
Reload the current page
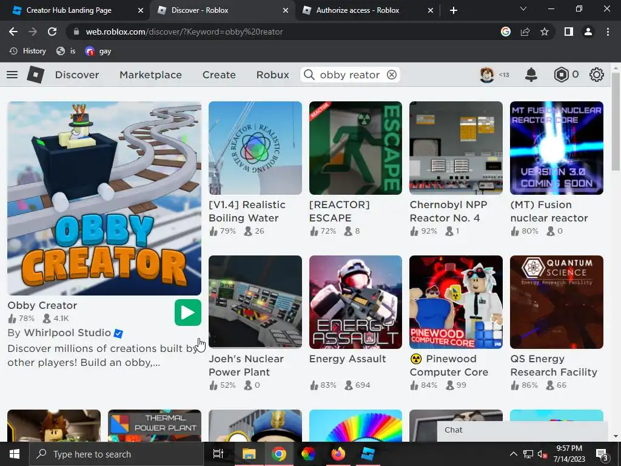(52, 32)
